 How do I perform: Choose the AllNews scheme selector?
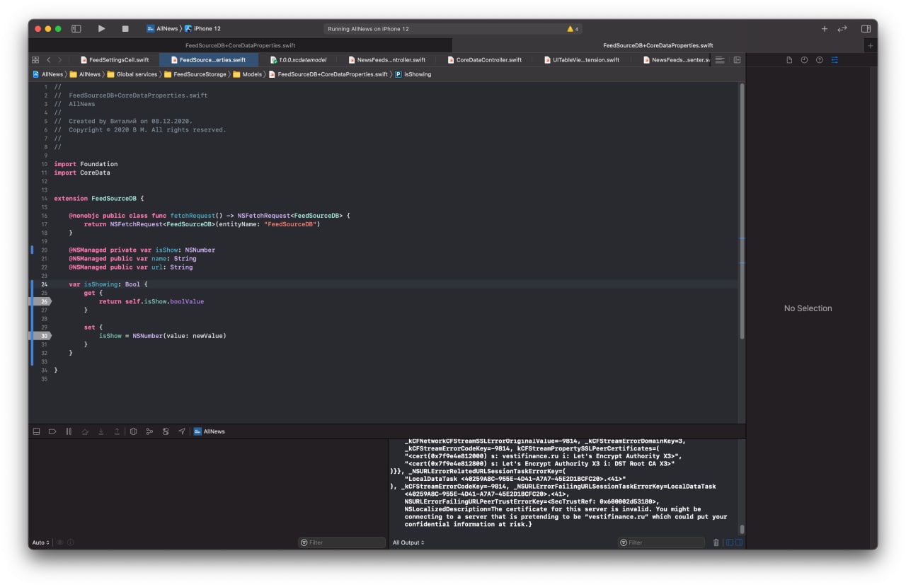pyautogui.click(x=162, y=28)
